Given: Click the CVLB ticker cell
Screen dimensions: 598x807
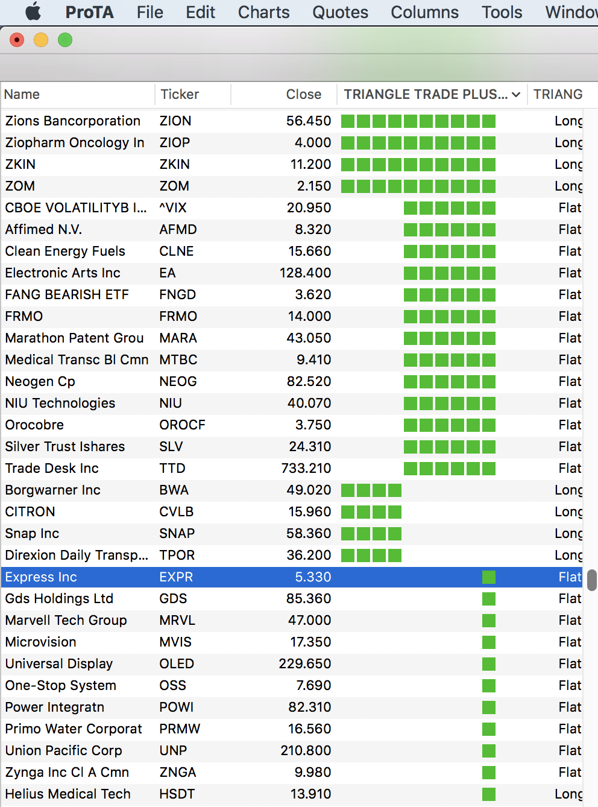Looking at the screenshot, I should pyautogui.click(x=176, y=511).
